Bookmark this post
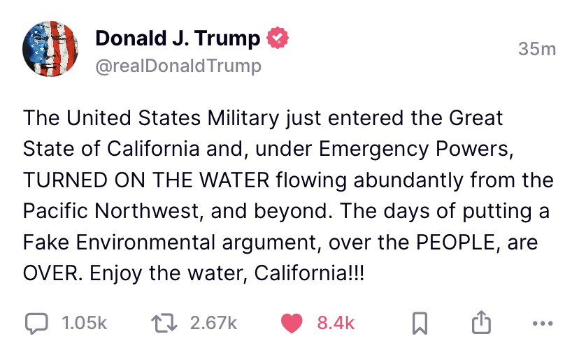579x348 pixels. point(420,323)
